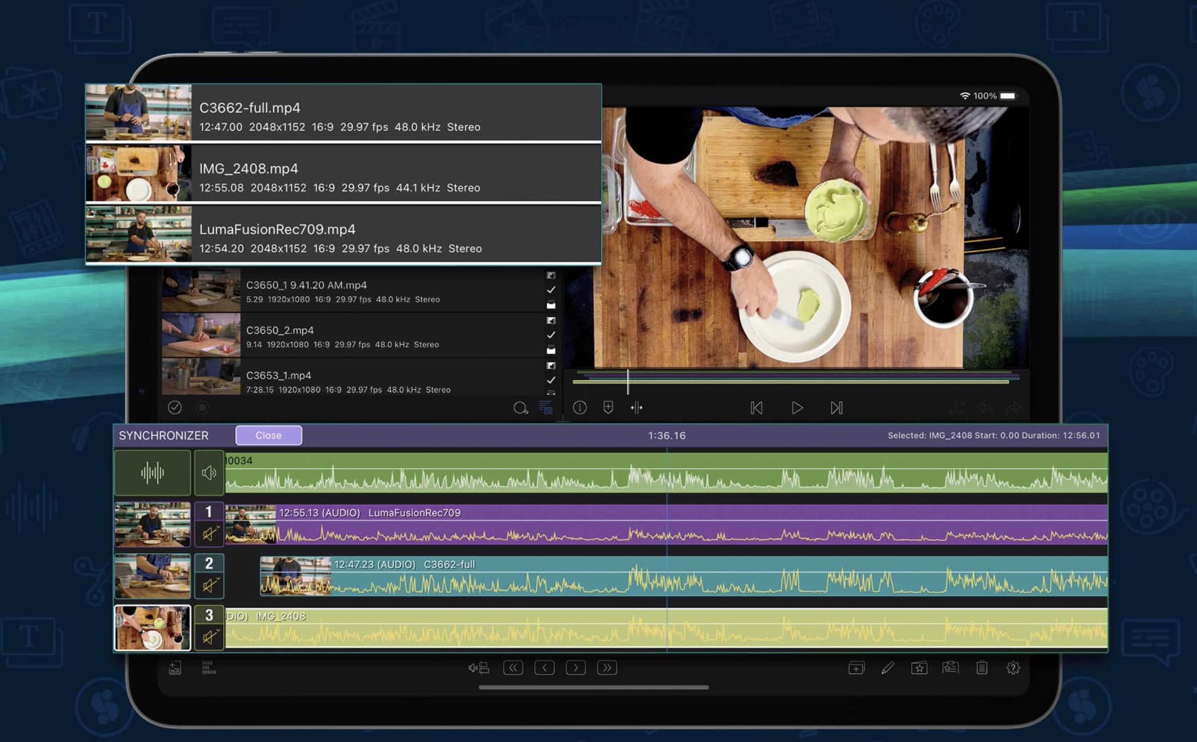Unmute audio for synchronizer track 2
This screenshot has width=1197, height=742.
tap(209, 586)
